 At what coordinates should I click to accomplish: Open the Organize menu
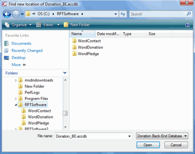(18, 25)
